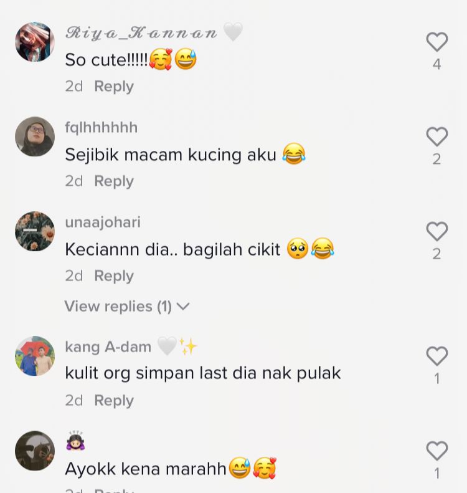Like fqlhhhhhh's comment with heart icon

pyautogui.click(x=437, y=136)
